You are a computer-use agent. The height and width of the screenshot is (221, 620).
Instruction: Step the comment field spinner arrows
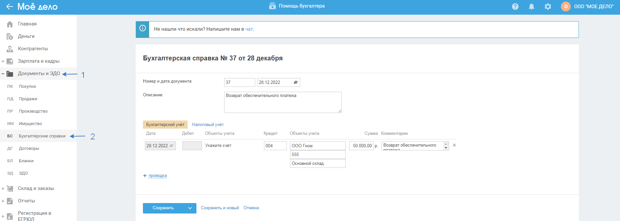pyautogui.click(x=446, y=146)
